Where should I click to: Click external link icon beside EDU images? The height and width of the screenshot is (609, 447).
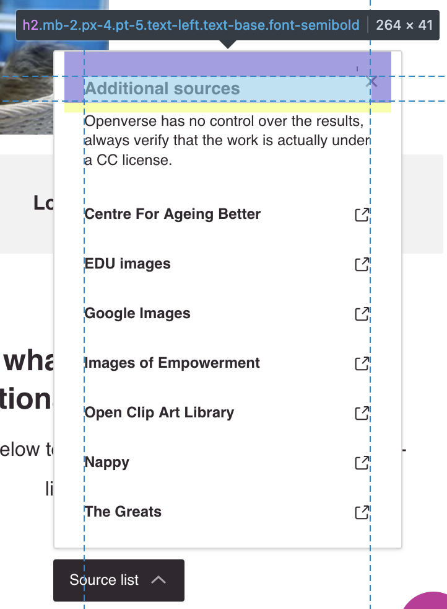[x=362, y=264]
